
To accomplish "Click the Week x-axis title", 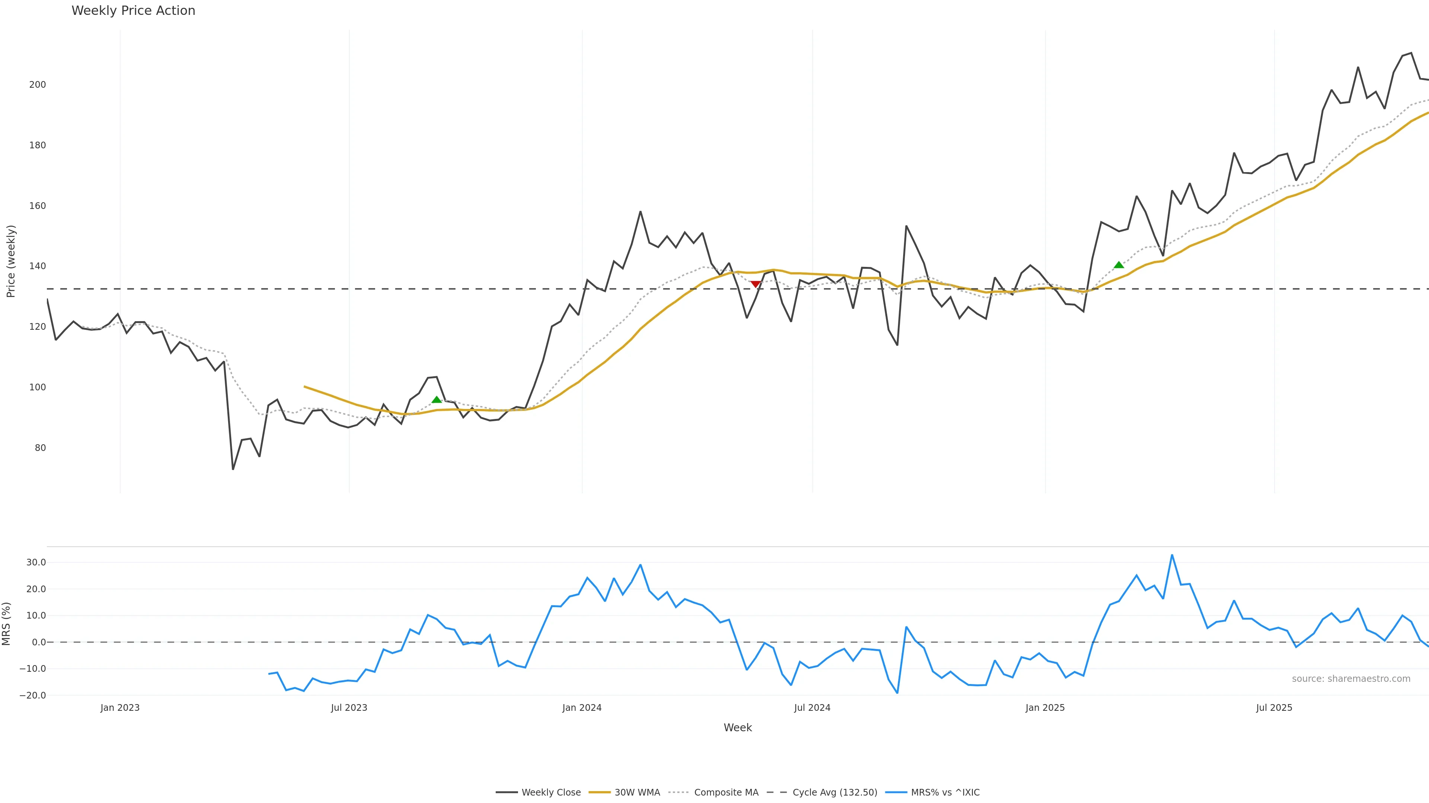I will click(737, 728).
